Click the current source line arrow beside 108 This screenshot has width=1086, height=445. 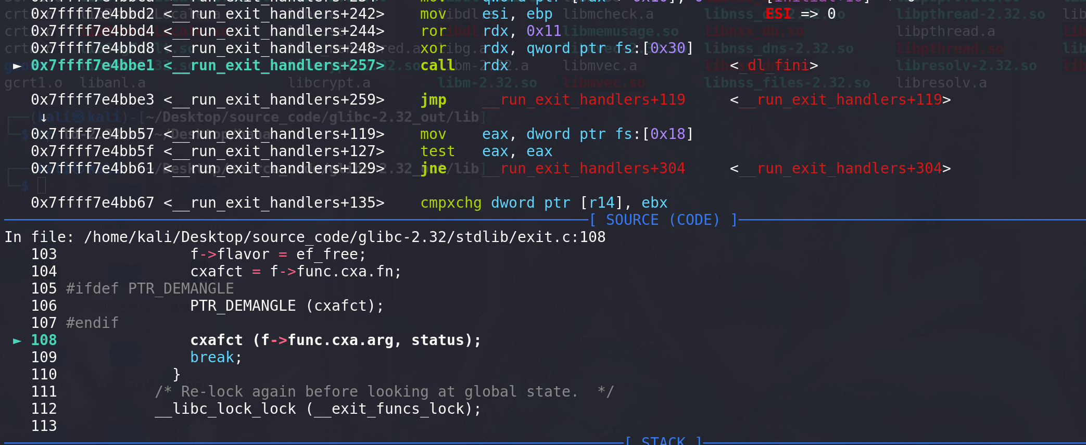pyautogui.click(x=17, y=340)
